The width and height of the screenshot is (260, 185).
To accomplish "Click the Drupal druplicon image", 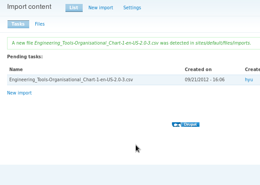I will 176,125.
